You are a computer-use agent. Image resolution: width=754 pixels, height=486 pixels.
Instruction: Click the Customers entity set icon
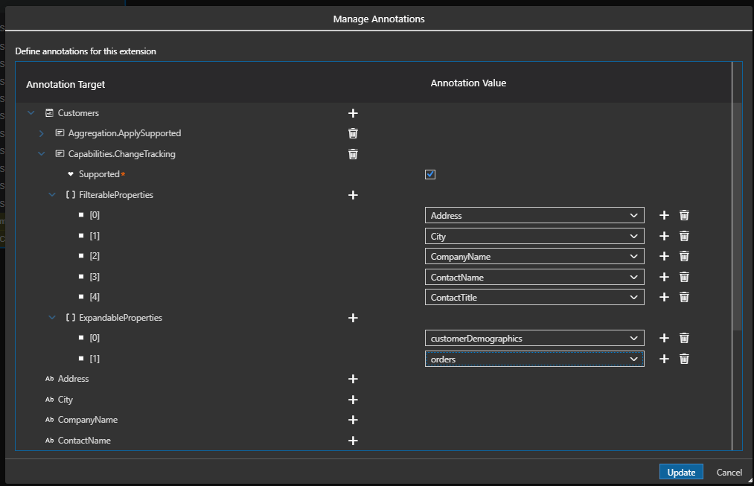pos(49,113)
